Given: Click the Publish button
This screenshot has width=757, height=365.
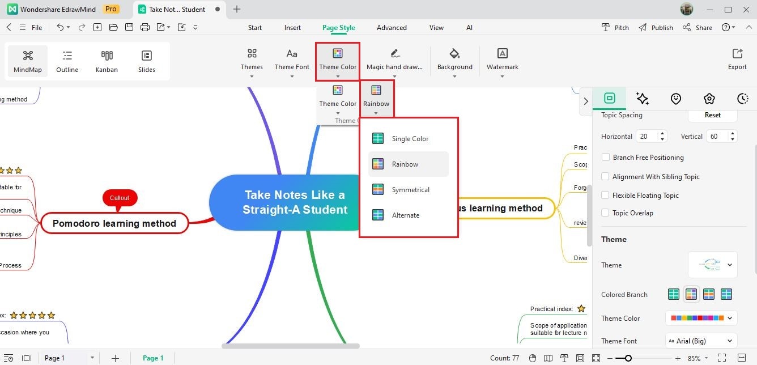Looking at the screenshot, I should pos(656,27).
